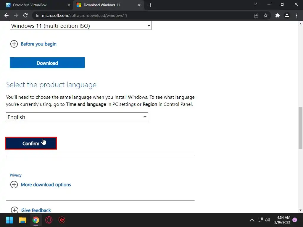The image size is (303, 227).
Task: Open the clock showing 4:34 AM
Action: (x=282, y=220)
